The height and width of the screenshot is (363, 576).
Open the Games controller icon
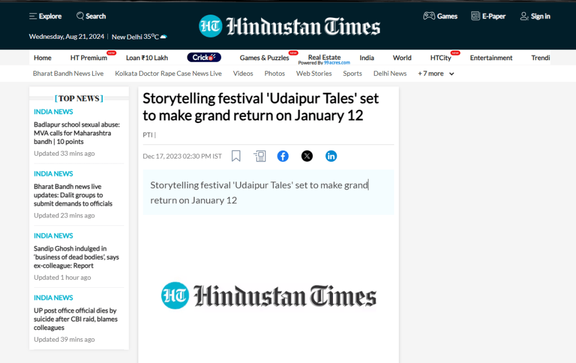(429, 16)
